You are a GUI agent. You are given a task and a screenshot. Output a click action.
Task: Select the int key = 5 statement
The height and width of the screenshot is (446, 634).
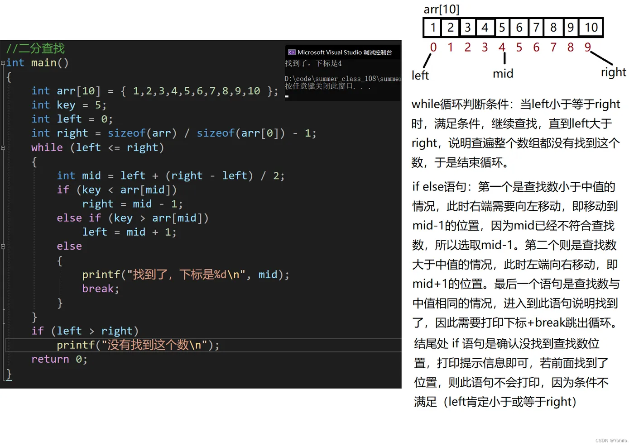68,104
